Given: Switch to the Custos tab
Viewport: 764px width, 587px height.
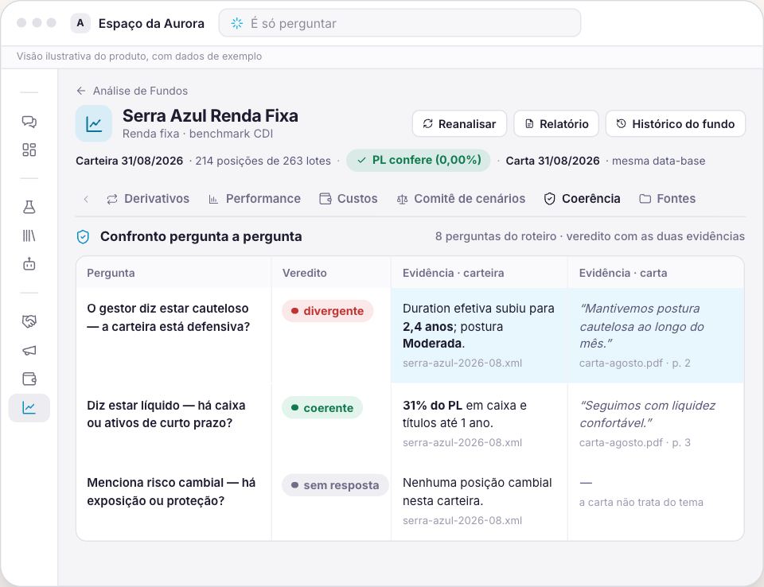Looking at the screenshot, I should pos(349,199).
